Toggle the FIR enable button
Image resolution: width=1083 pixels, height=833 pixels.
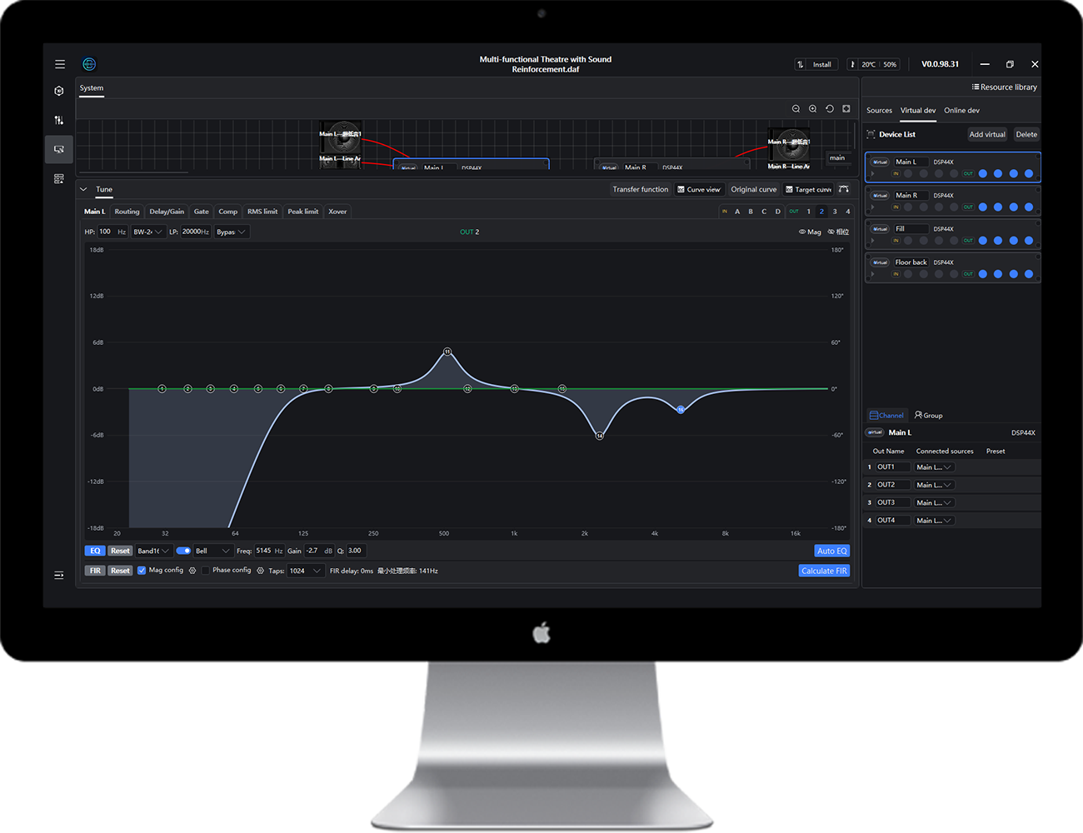point(95,571)
